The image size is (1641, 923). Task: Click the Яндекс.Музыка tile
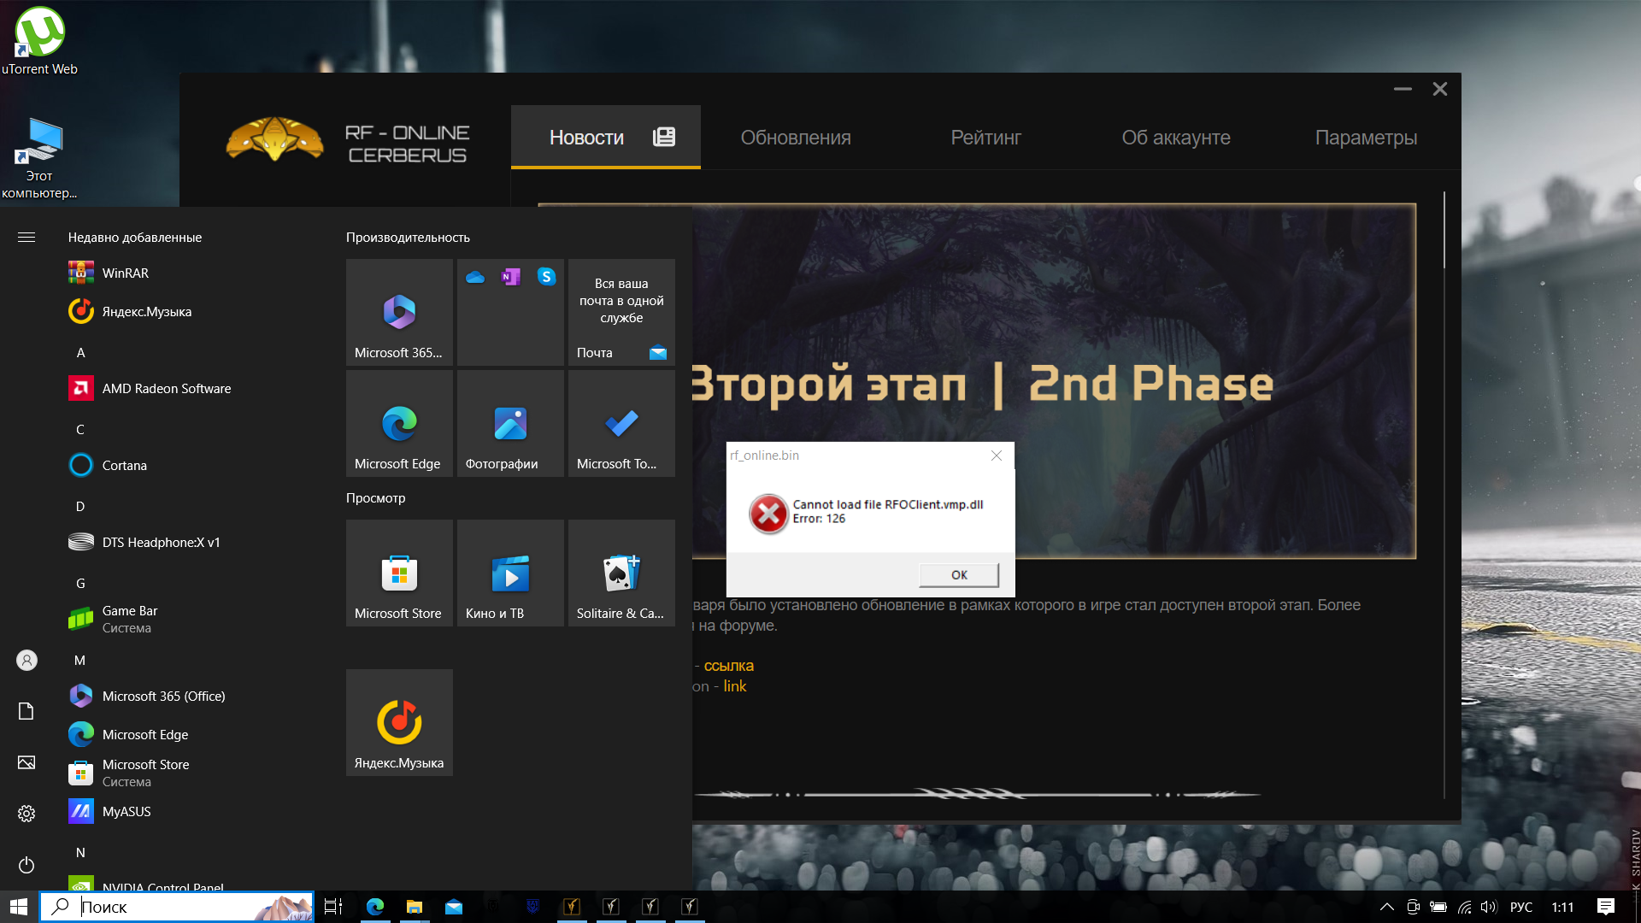pyautogui.click(x=399, y=722)
